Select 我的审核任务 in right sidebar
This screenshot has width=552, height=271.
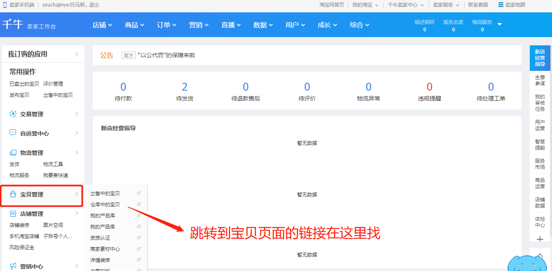coord(540,103)
